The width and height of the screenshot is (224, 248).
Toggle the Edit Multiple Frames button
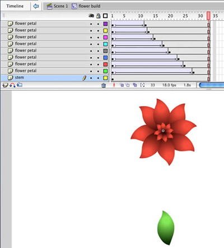[x=135, y=85]
